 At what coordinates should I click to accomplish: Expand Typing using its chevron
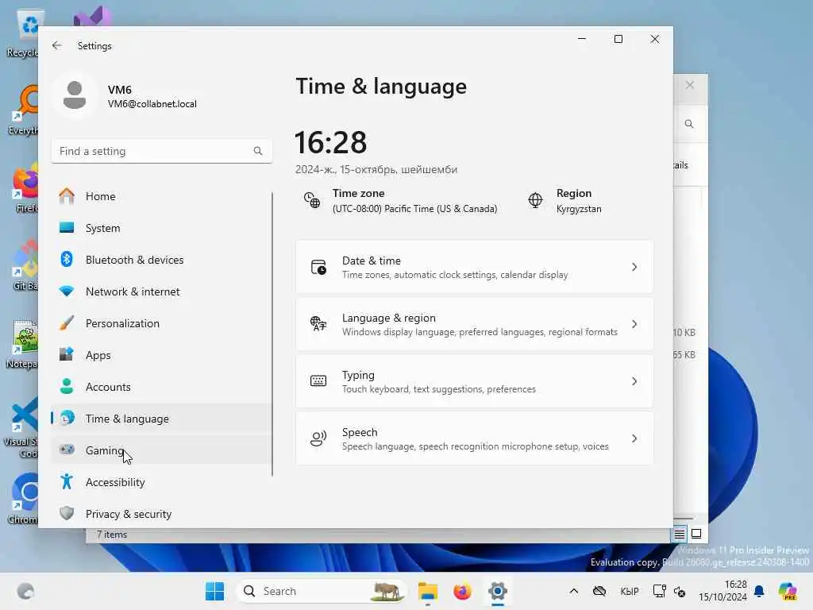[x=634, y=381]
